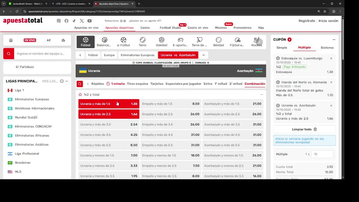359x202 pixels.
Task: Go back with breadcrumb left arrow
Action: pyautogui.click(x=80, y=55)
